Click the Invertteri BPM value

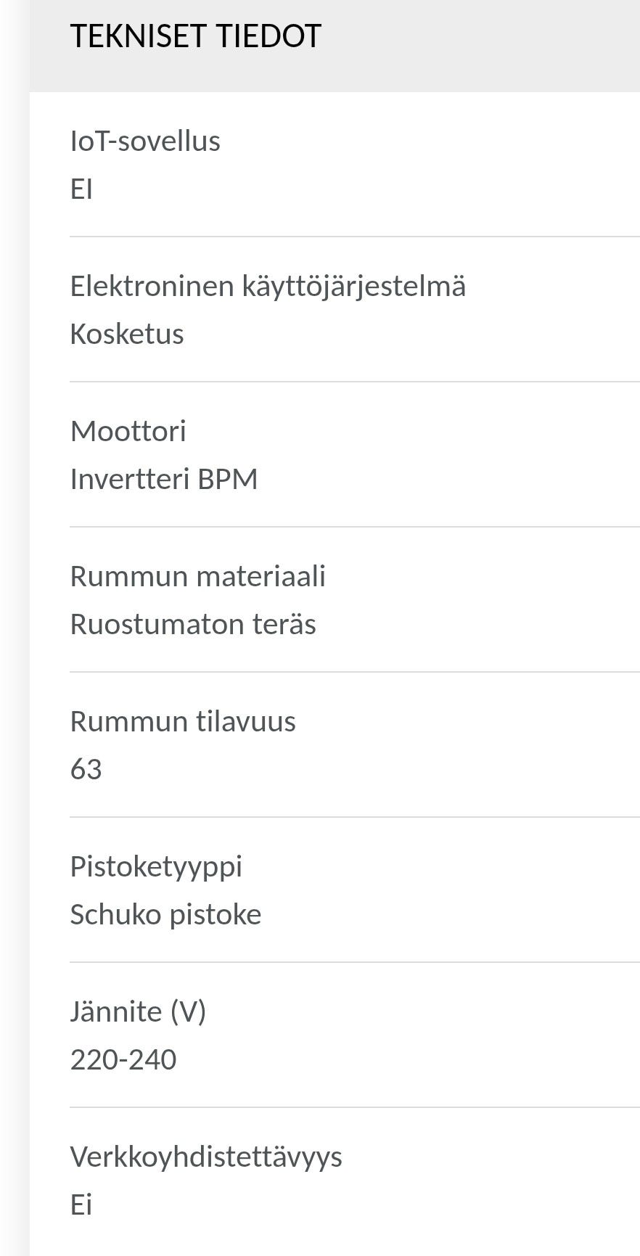(164, 480)
